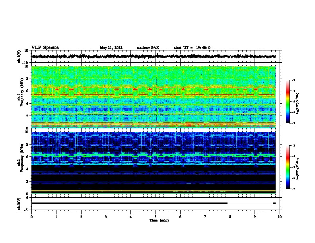Click time axis tick label "10"
The height and width of the screenshot is (243, 315).
click(280, 217)
